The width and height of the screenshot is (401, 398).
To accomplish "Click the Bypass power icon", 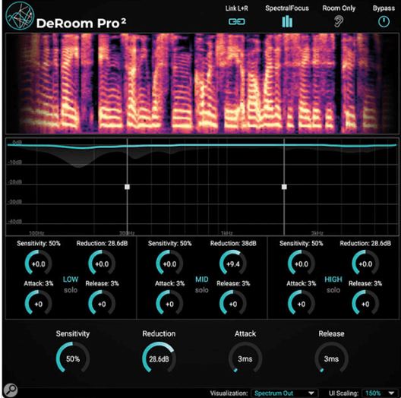I will coord(384,21).
